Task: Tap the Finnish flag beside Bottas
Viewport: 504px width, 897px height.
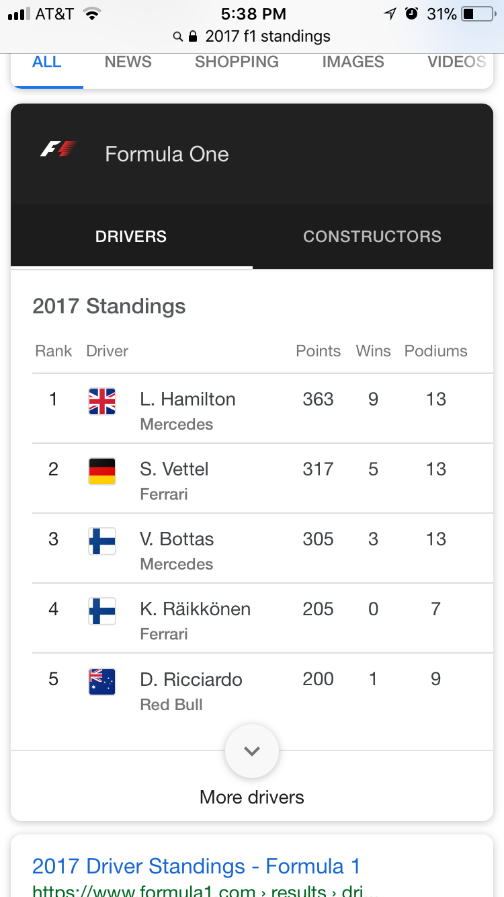Action: coord(102,541)
